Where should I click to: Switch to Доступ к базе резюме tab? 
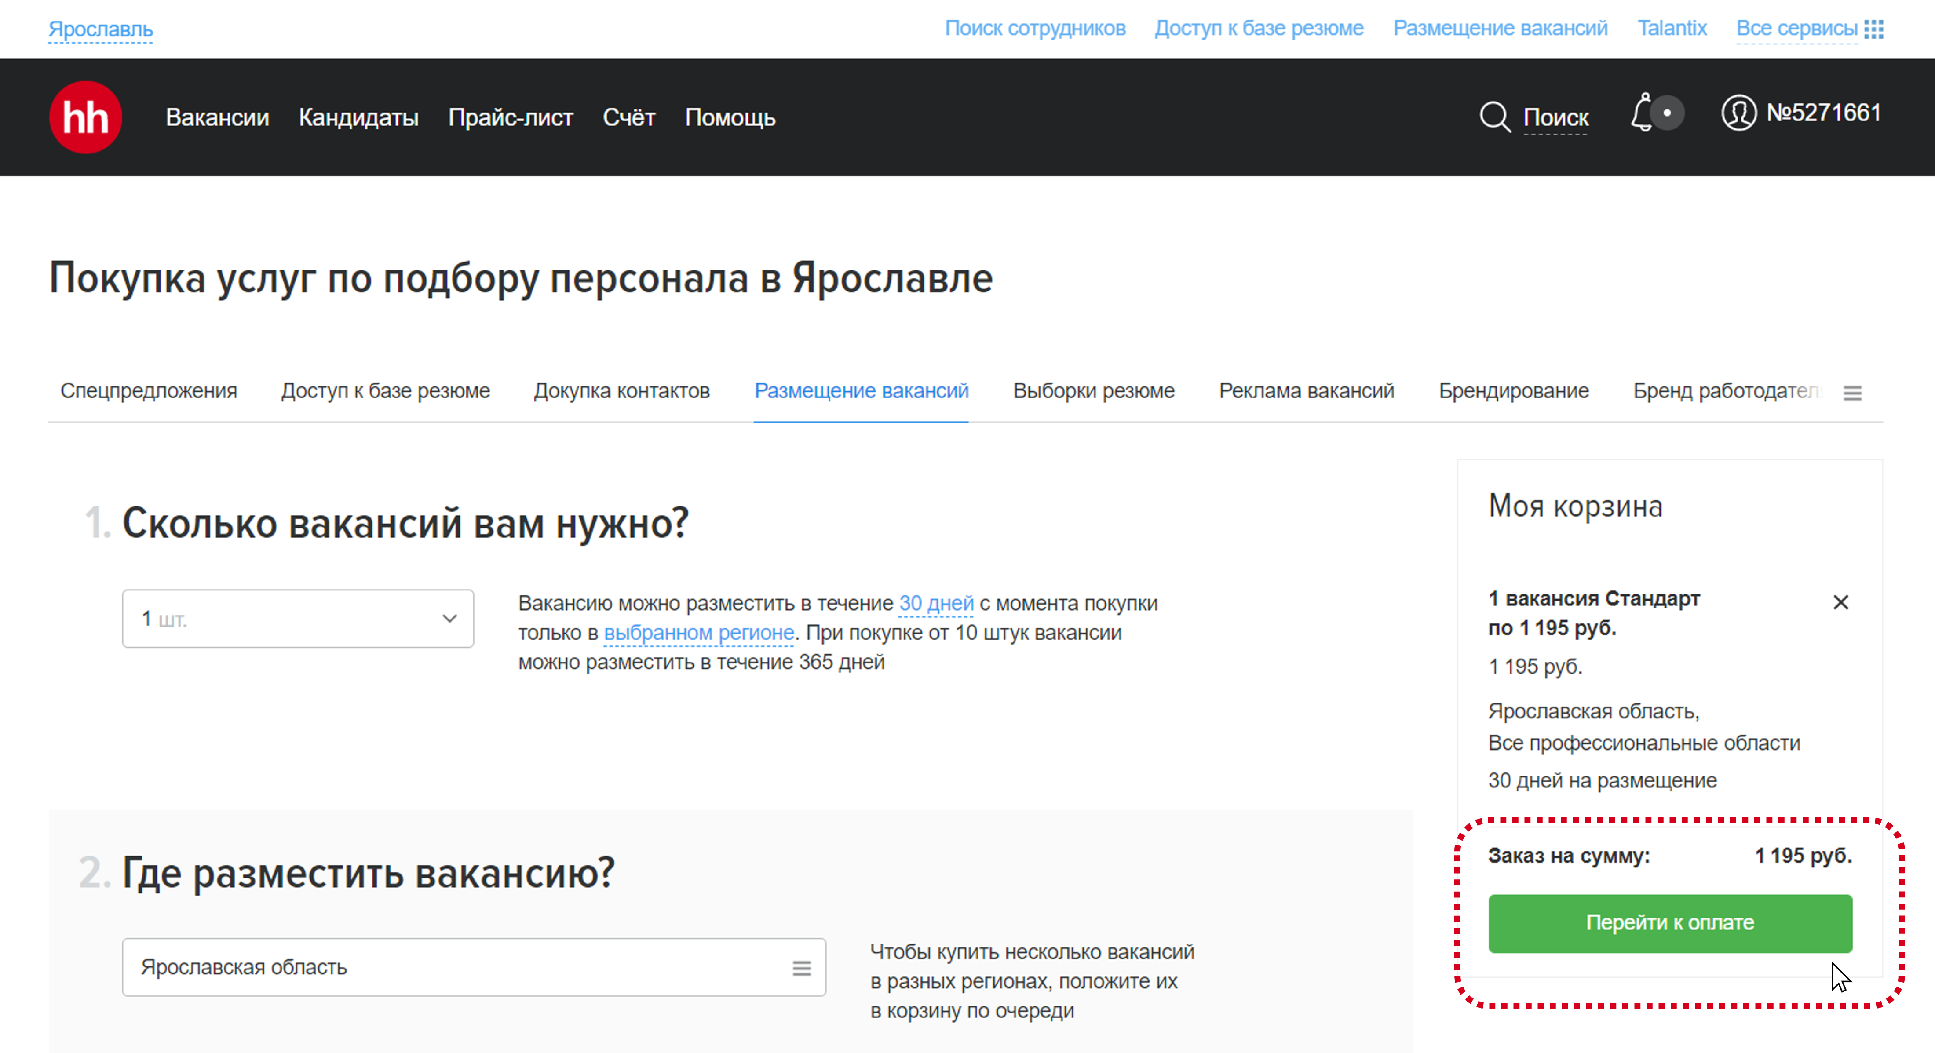385,390
